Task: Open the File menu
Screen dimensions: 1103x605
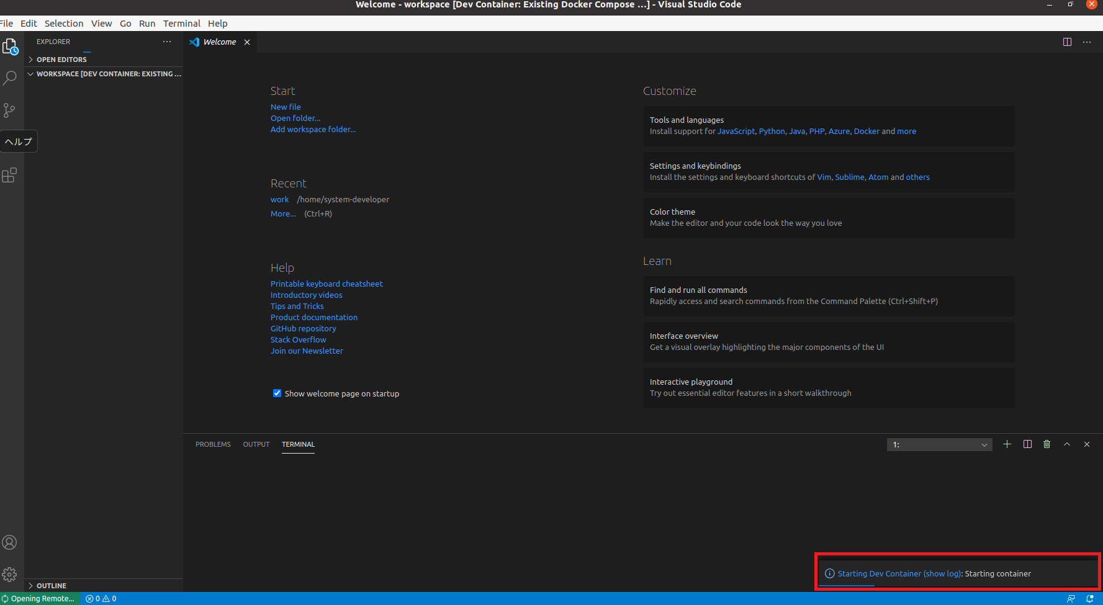Action: pos(7,24)
